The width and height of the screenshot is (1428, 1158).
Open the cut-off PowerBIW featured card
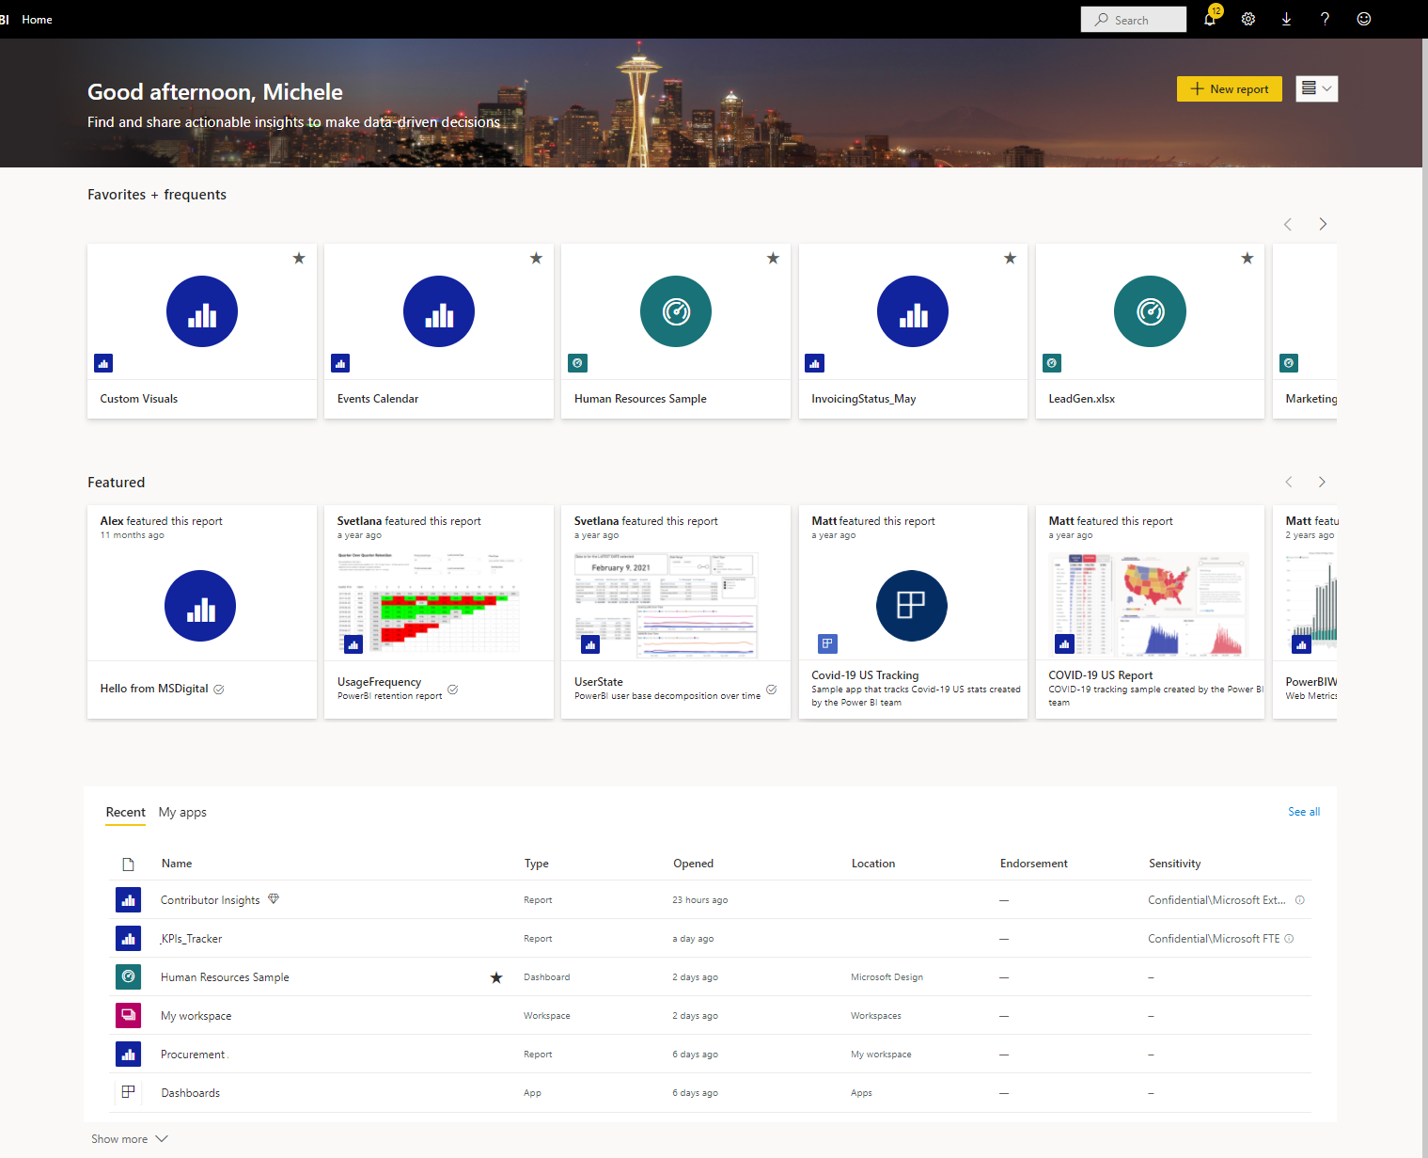[1305, 612]
